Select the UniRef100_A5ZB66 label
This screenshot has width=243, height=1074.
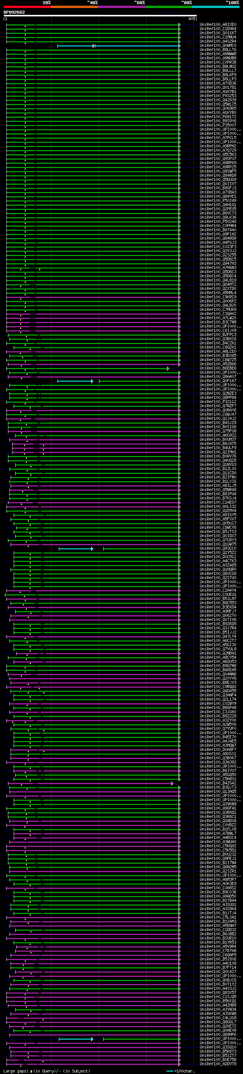point(218,364)
